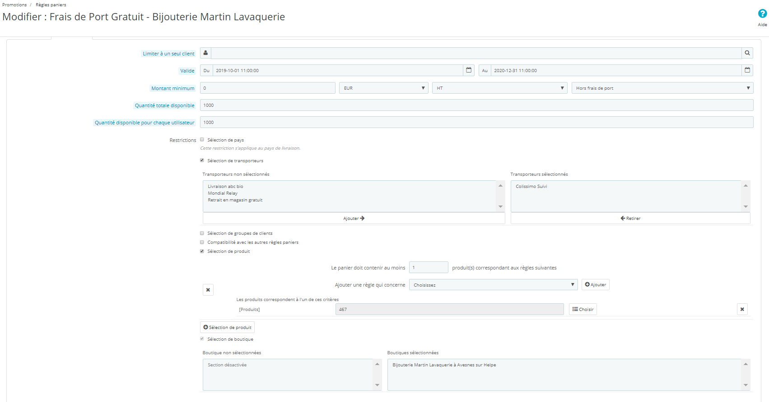Click the Quantité totale disponible field
Screen dimensions: 769x402
[x=476, y=105]
